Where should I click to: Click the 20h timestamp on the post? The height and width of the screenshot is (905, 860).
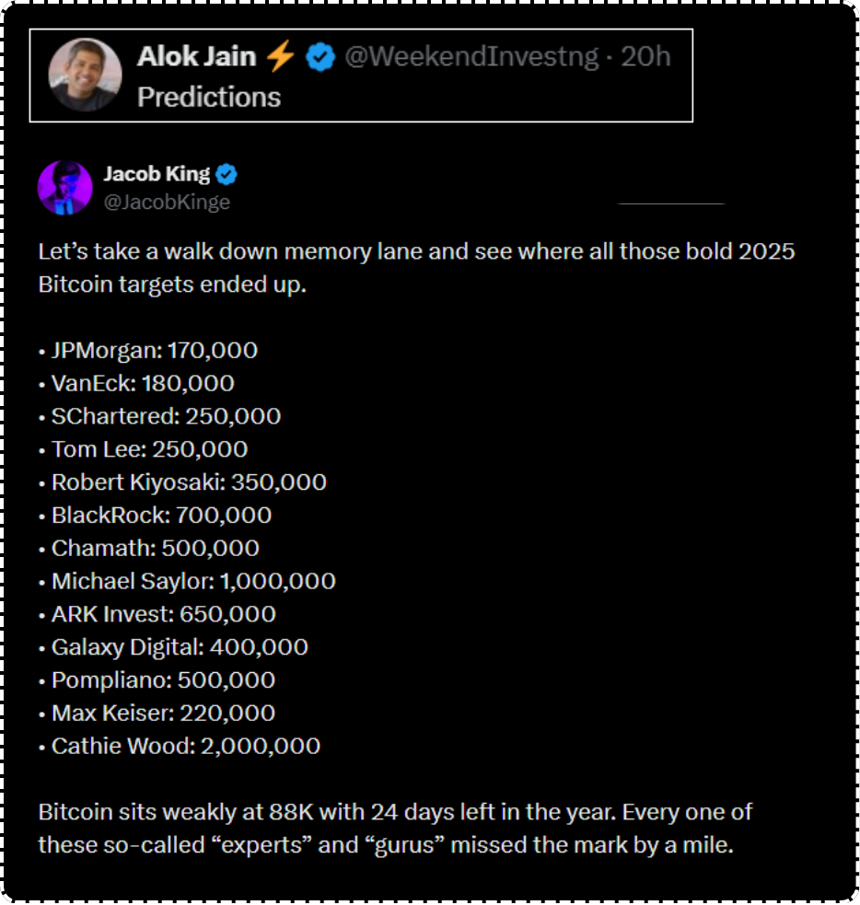pyautogui.click(x=645, y=57)
